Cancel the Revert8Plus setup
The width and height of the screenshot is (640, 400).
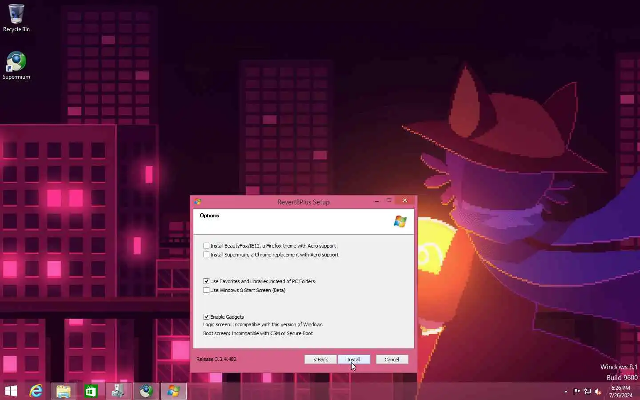point(392,359)
